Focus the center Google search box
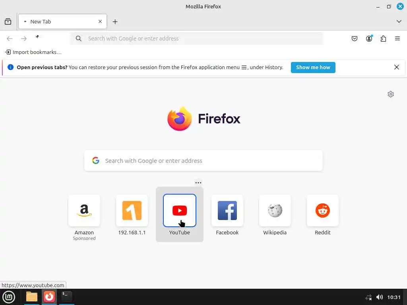This screenshot has height=305, width=407. (x=203, y=160)
